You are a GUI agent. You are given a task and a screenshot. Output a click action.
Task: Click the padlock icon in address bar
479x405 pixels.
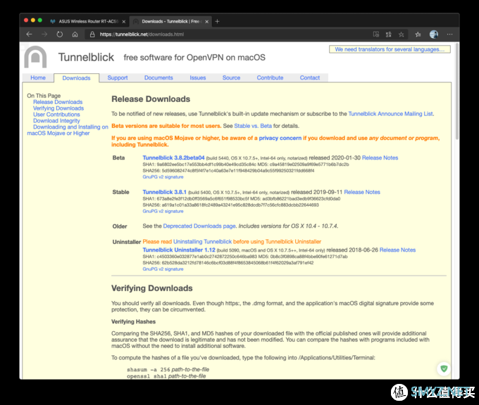(x=92, y=34)
